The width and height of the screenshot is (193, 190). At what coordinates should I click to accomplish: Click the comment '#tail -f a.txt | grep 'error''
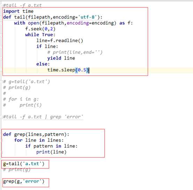43,117
